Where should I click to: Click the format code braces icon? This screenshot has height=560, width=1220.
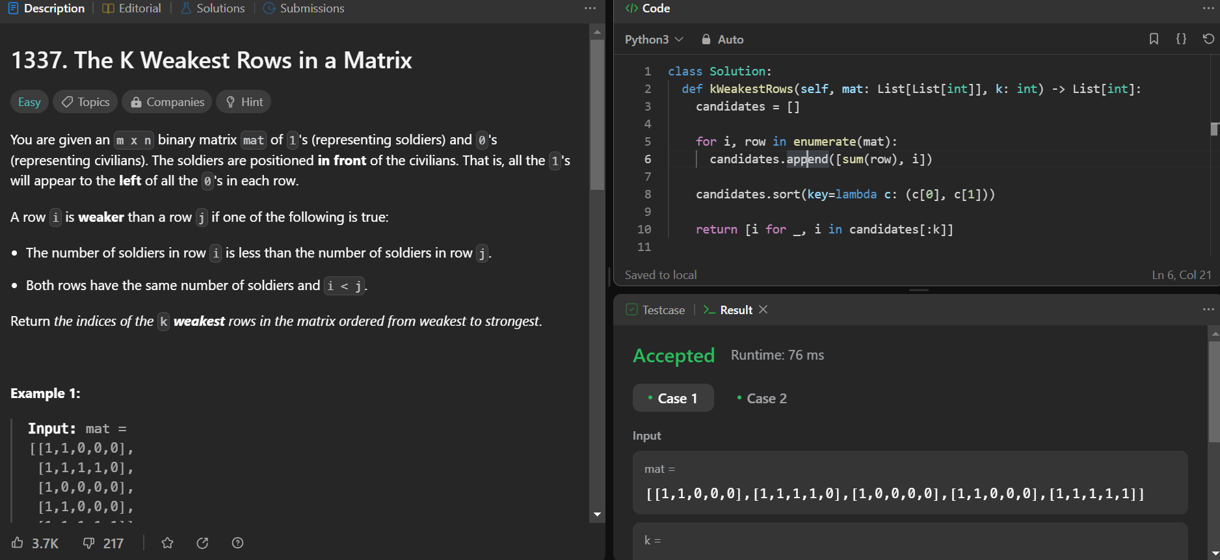coord(1181,39)
